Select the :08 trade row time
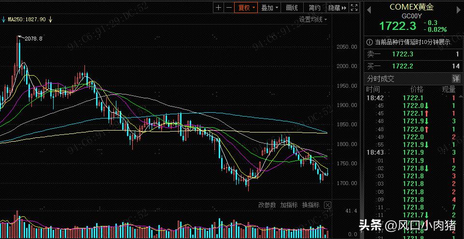Viewport: 464px width, 239px height. [379, 192]
